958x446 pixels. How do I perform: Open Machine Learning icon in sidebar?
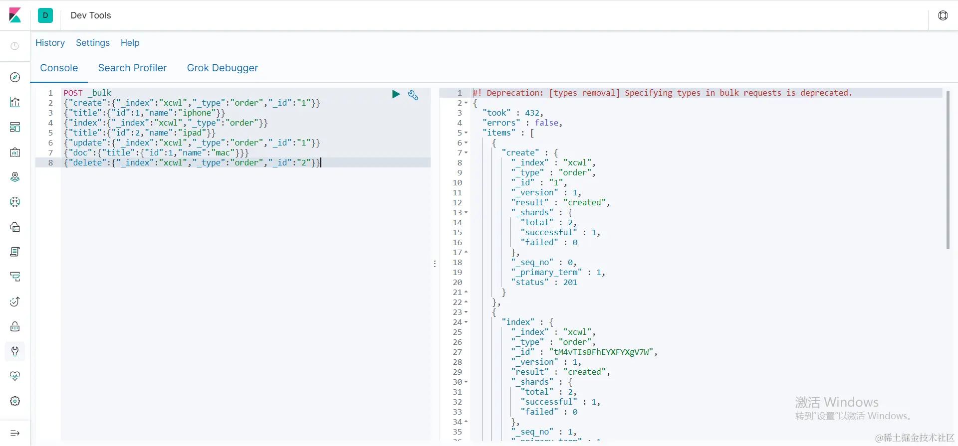(15, 202)
